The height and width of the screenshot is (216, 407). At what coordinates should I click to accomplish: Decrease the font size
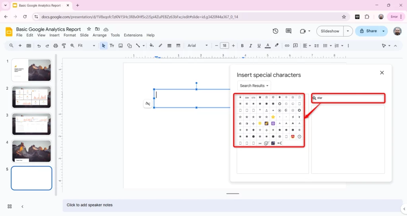pos(216,46)
